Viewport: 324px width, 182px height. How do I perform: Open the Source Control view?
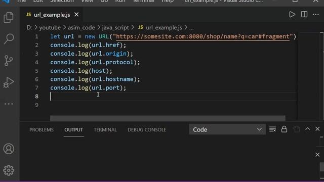pos(9,61)
